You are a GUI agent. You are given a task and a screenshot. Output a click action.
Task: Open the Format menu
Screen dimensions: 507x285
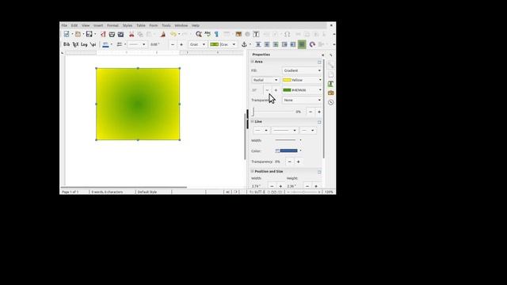pos(112,25)
